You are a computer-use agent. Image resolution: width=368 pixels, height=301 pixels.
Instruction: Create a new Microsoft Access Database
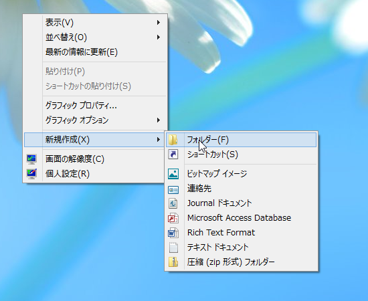point(241,218)
